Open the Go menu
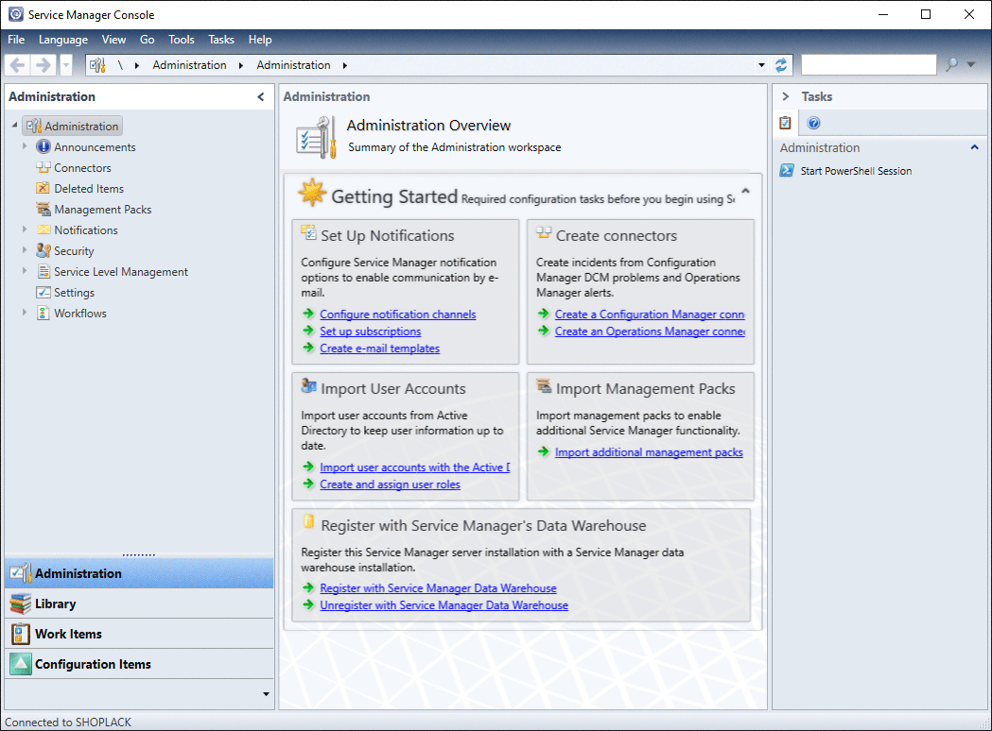992x731 pixels. 147,39
